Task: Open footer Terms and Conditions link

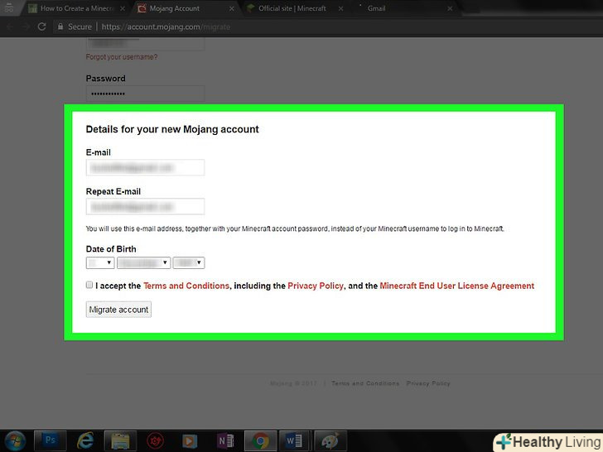Action: [365, 383]
